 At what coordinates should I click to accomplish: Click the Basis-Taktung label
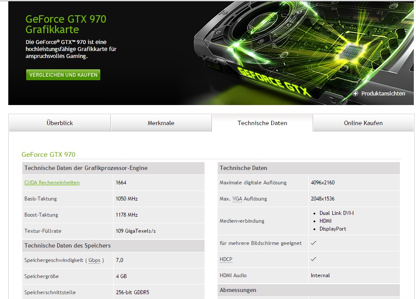click(41, 199)
